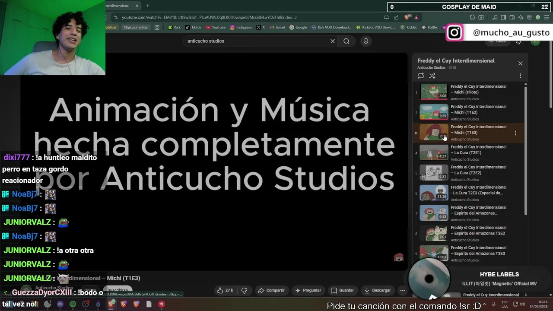Toggle shuffle in the playlist panel
553x311 pixels.
coord(432,76)
